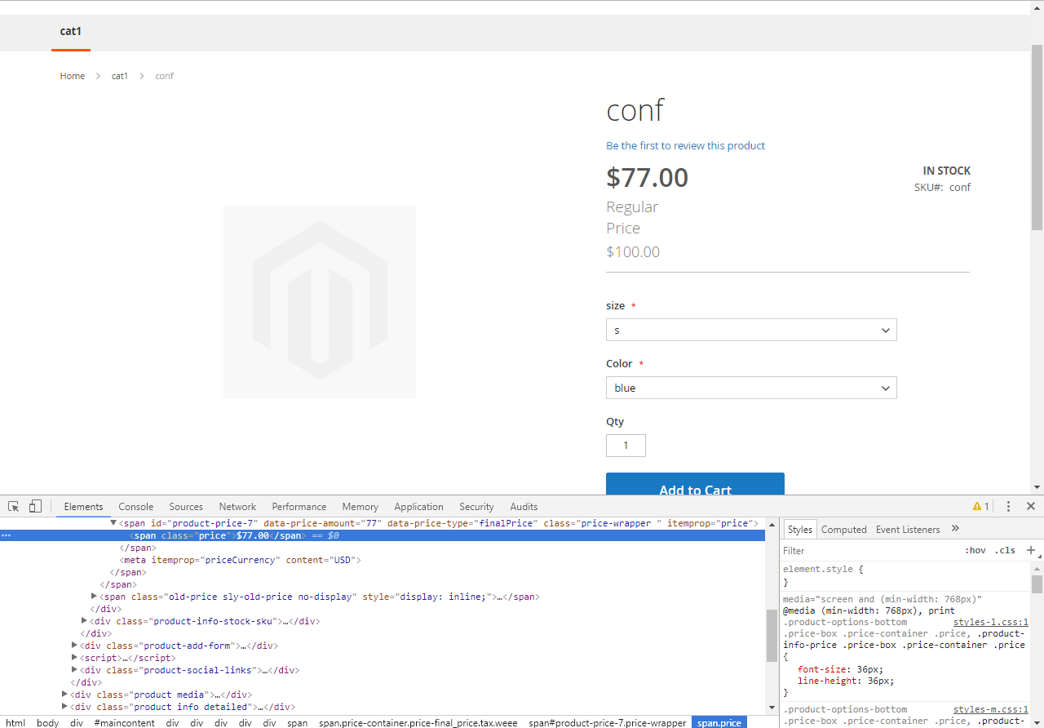Expand the script node in DOM tree
The image size is (1044, 728).
(x=75, y=658)
